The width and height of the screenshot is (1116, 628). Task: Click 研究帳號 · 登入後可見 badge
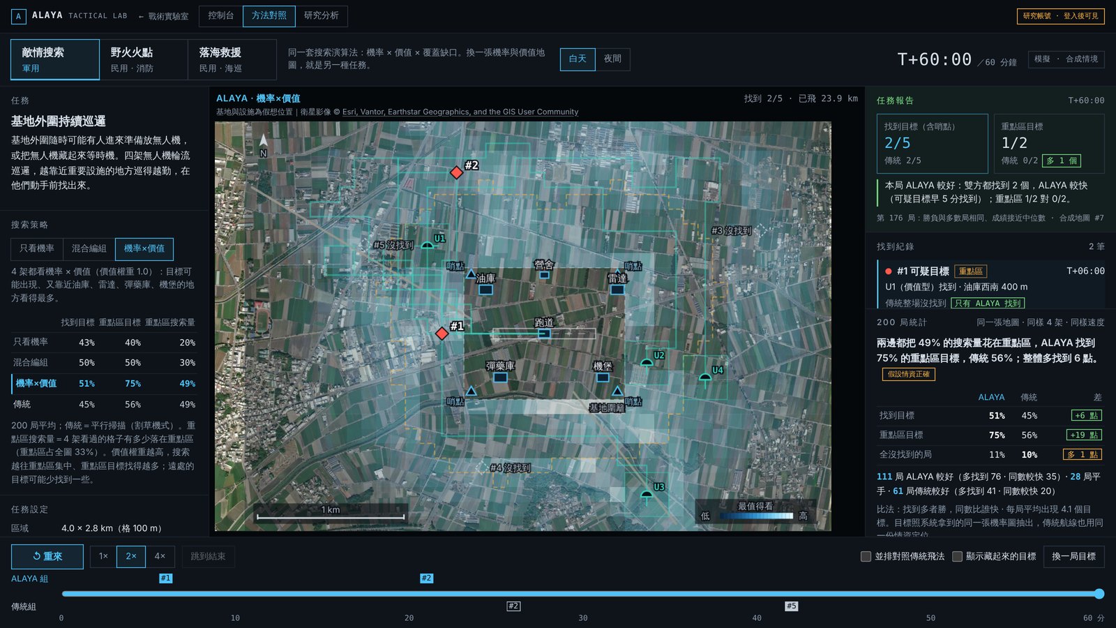[x=1061, y=16]
